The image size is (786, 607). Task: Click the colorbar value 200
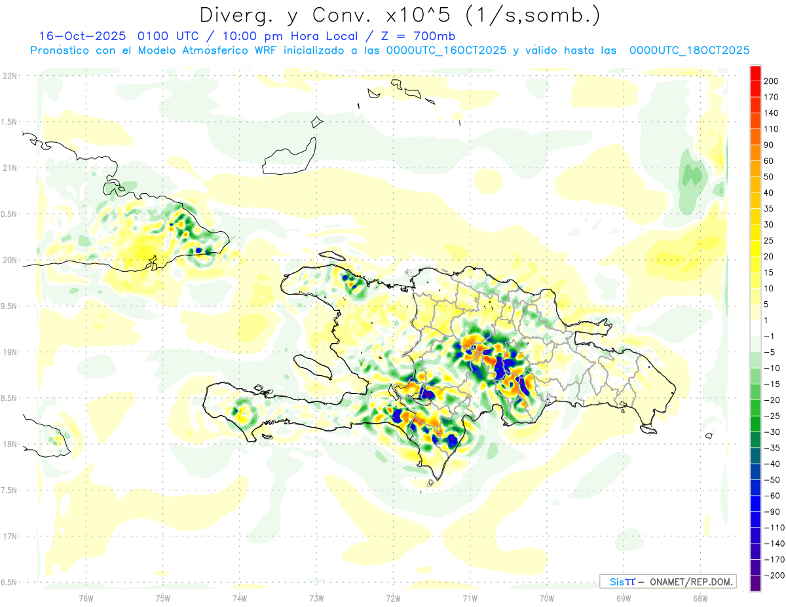point(771,81)
